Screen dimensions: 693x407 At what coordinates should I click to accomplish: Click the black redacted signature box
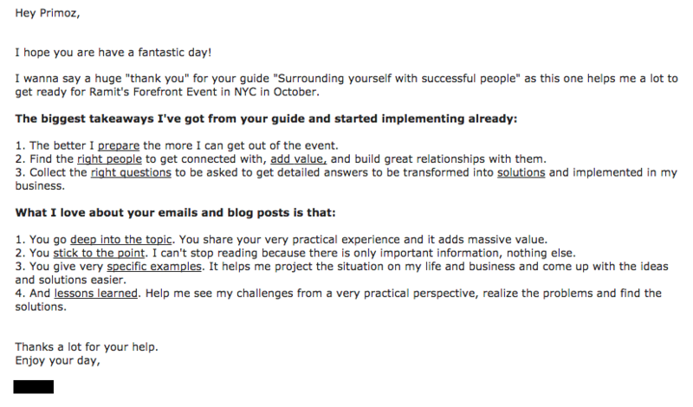click(x=34, y=387)
